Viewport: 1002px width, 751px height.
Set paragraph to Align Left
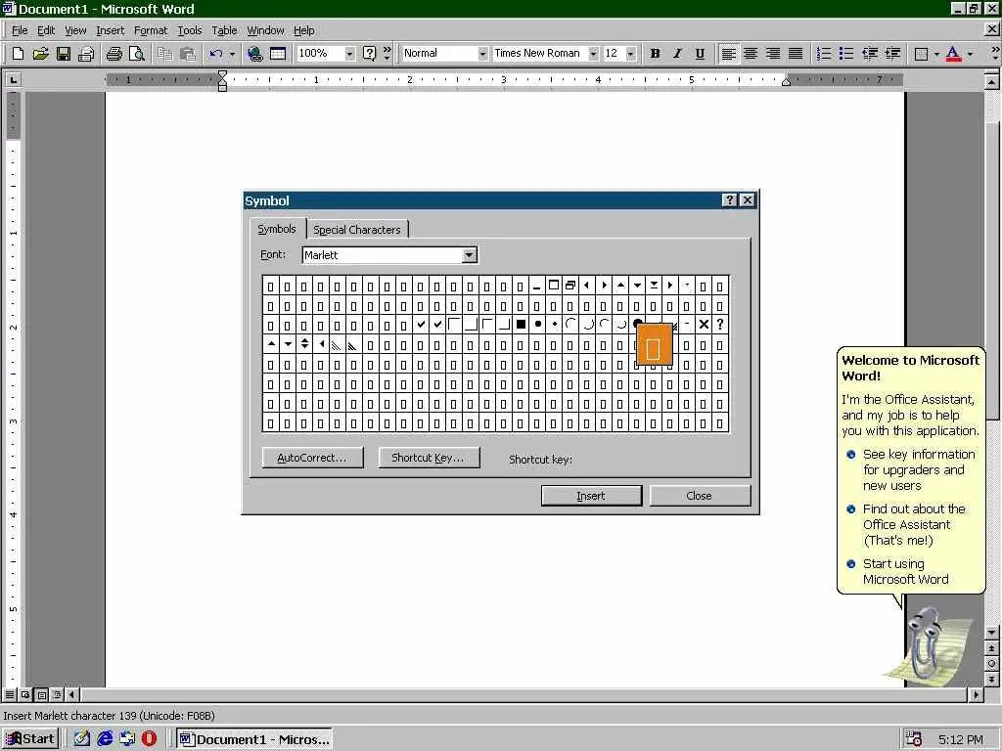728,54
